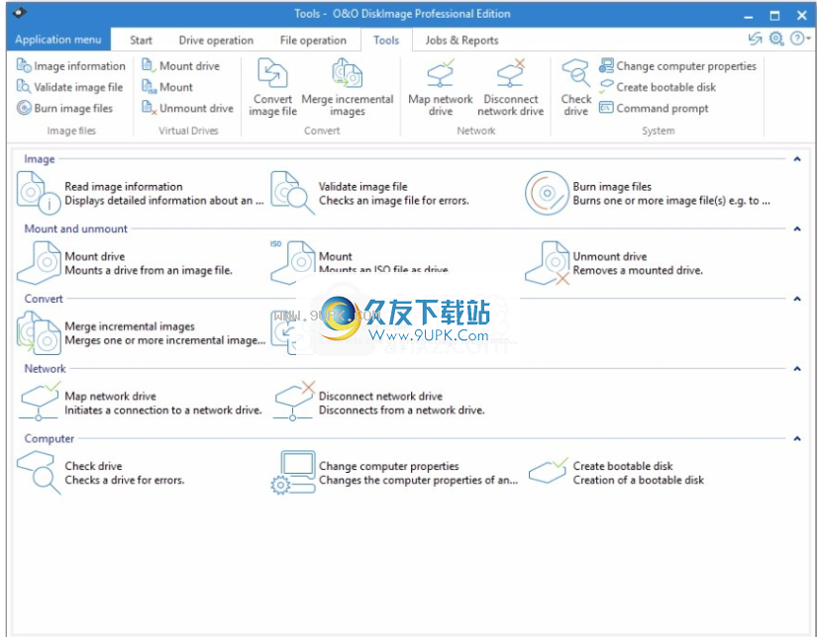Click the ISO Mount button in the ribbon
817x637 pixels.
tap(167, 87)
